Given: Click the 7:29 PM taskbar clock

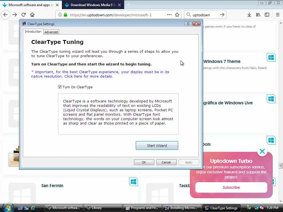Looking at the screenshot, I should pyautogui.click(x=272, y=208).
